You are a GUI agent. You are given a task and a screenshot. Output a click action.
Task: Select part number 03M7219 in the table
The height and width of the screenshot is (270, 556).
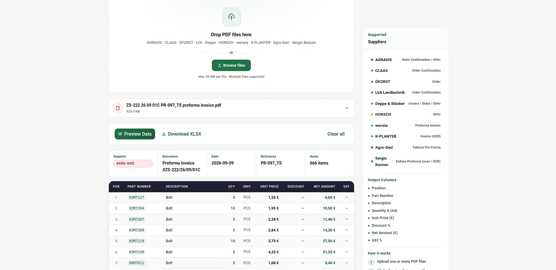pos(137,241)
